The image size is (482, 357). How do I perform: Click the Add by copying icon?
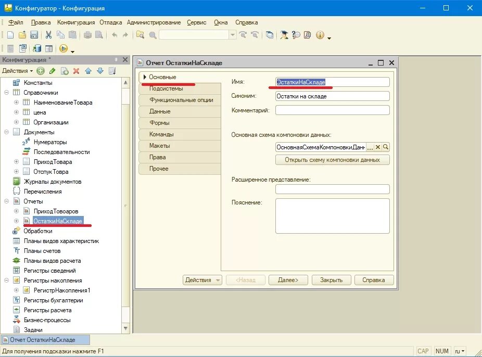(x=65, y=71)
